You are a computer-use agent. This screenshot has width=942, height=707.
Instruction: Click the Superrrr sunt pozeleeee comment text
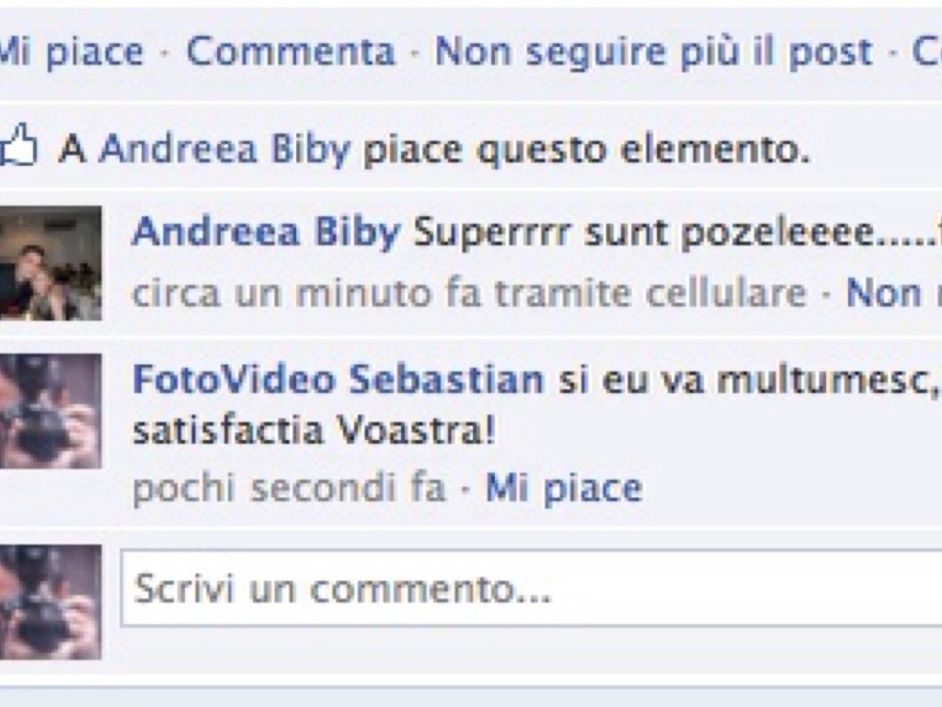click(x=677, y=233)
